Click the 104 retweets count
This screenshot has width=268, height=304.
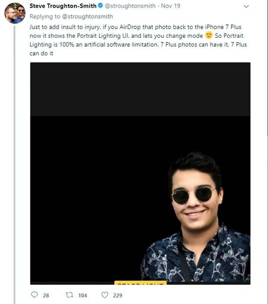click(x=82, y=295)
